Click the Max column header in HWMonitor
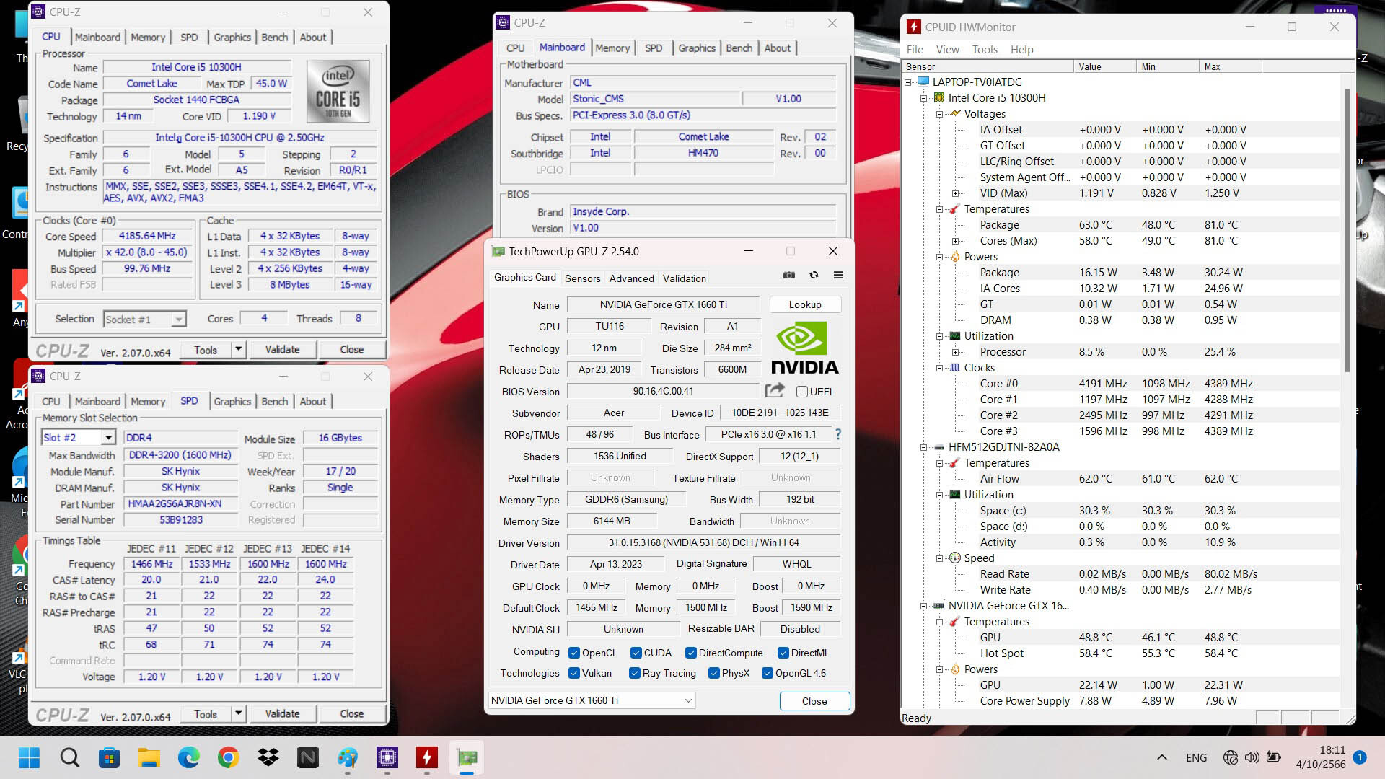 tap(1231, 66)
